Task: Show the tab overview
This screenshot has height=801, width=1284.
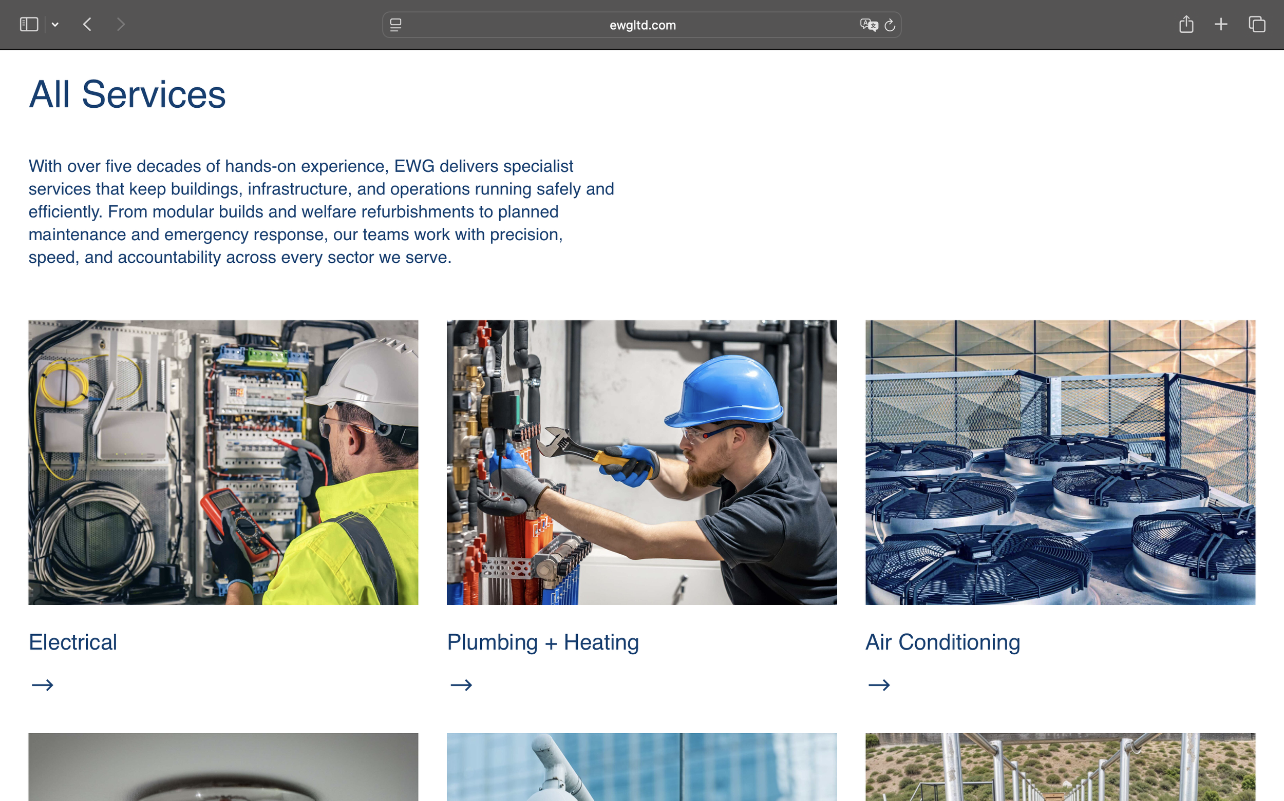Action: pyautogui.click(x=1256, y=24)
